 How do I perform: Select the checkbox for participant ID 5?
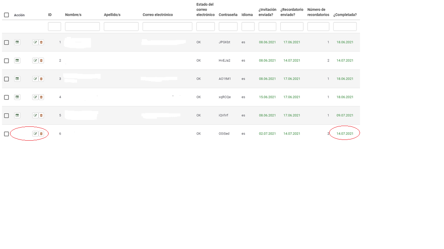(x=7, y=115)
